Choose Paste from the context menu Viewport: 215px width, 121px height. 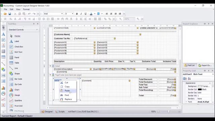(68, 91)
